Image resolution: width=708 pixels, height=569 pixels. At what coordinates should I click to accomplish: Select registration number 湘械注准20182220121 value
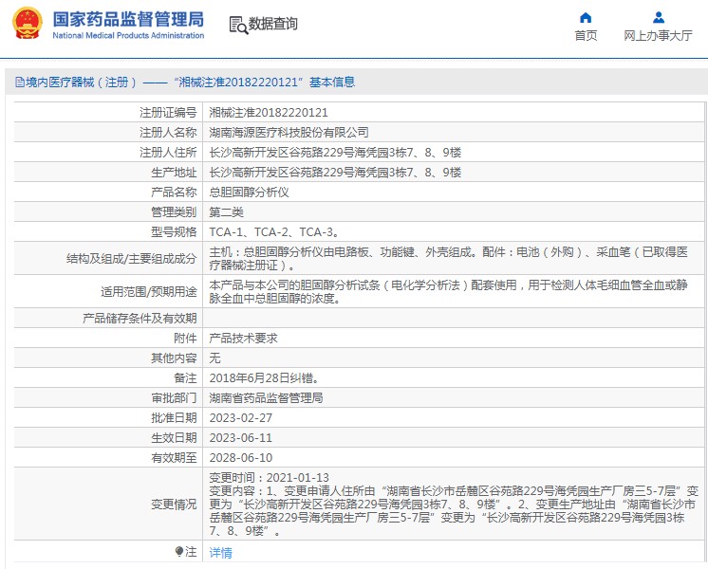[x=269, y=112]
